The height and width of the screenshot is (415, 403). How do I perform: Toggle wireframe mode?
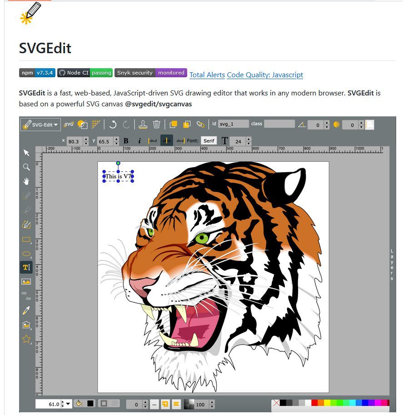[x=82, y=125]
